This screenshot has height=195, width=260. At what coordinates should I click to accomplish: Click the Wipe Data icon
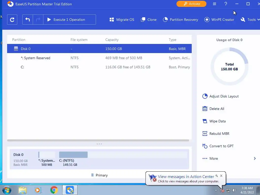click(205, 121)
